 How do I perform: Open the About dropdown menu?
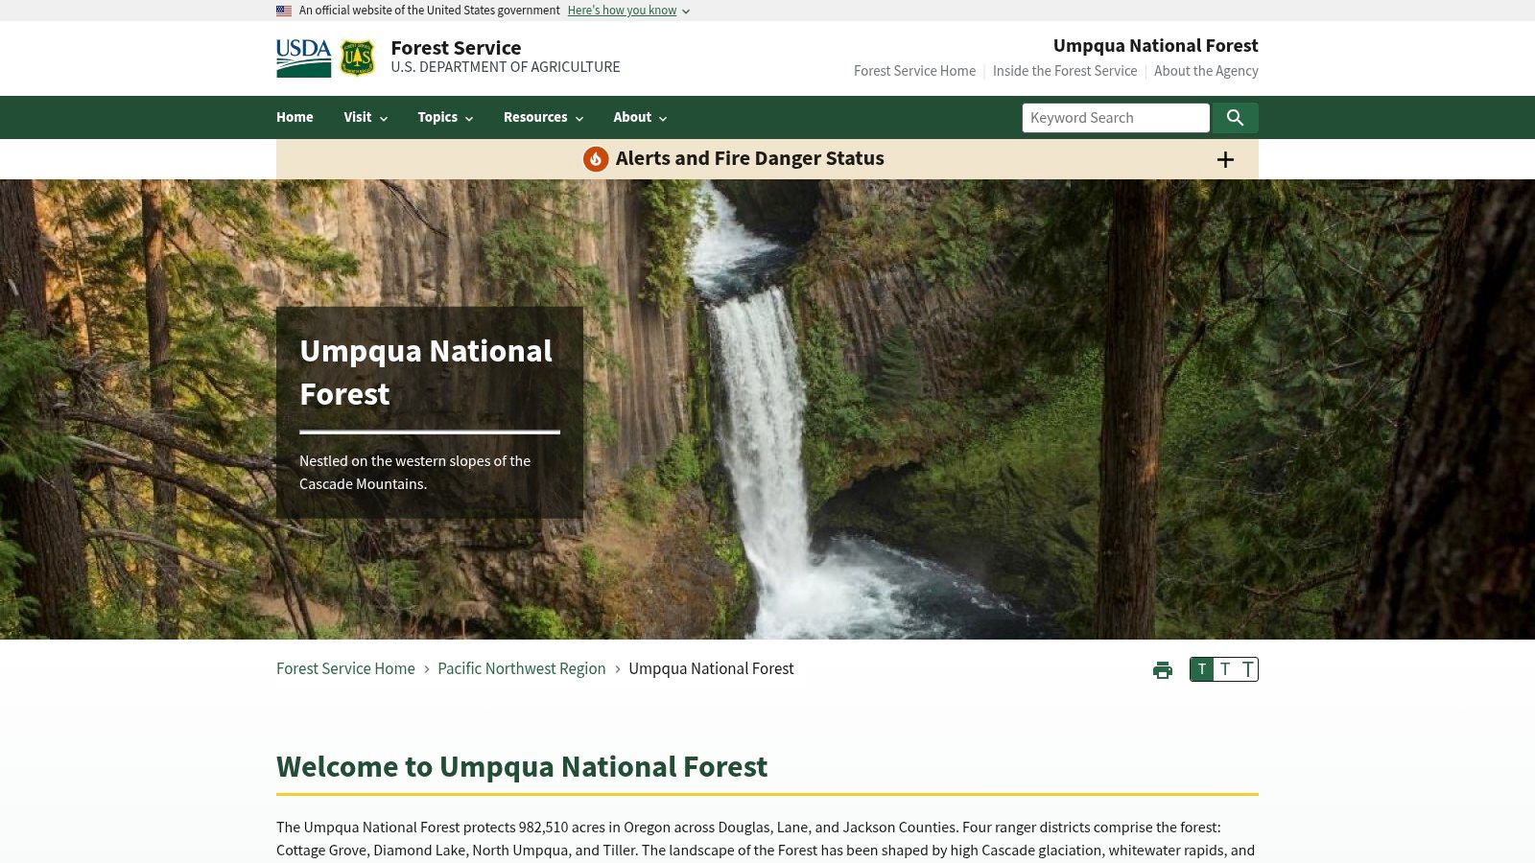pyautogui.click(x=640, y=117)
